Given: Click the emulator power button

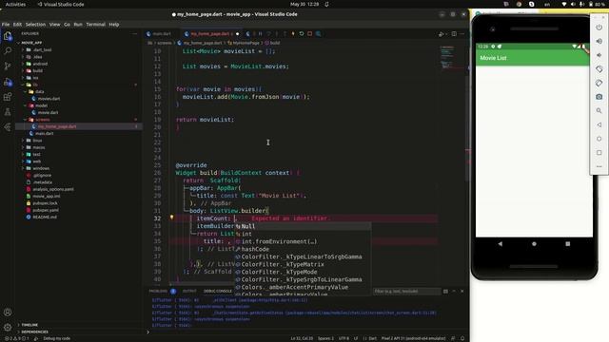Looking at the screenshot, I should pyautogui.click(x=599, y=28).
